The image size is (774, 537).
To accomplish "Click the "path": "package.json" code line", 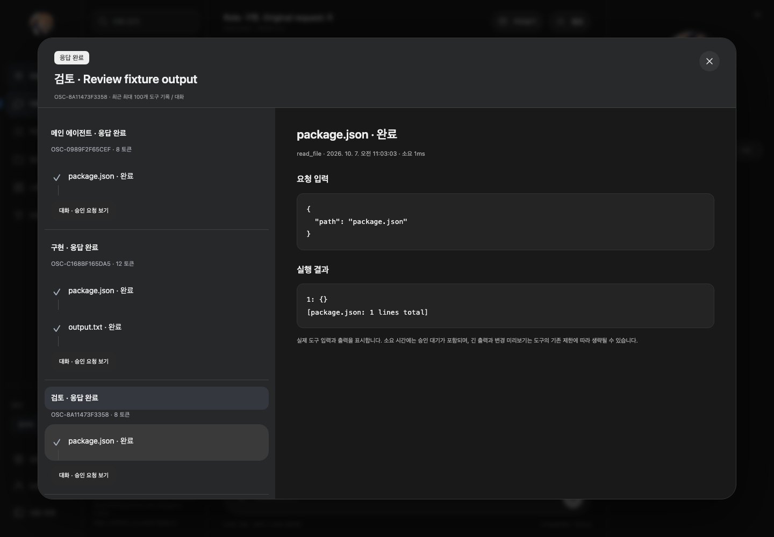I will [361, 221].
